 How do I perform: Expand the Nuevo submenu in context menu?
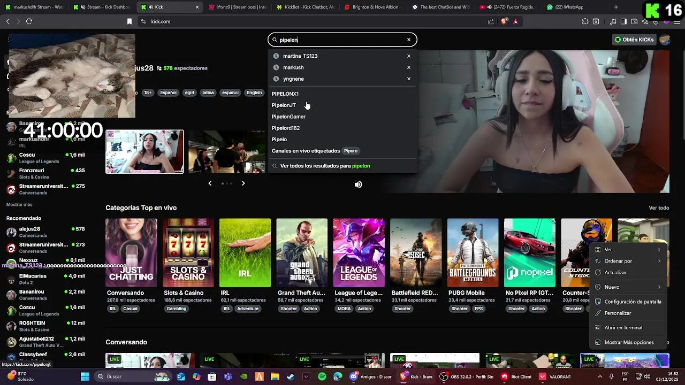628,287
